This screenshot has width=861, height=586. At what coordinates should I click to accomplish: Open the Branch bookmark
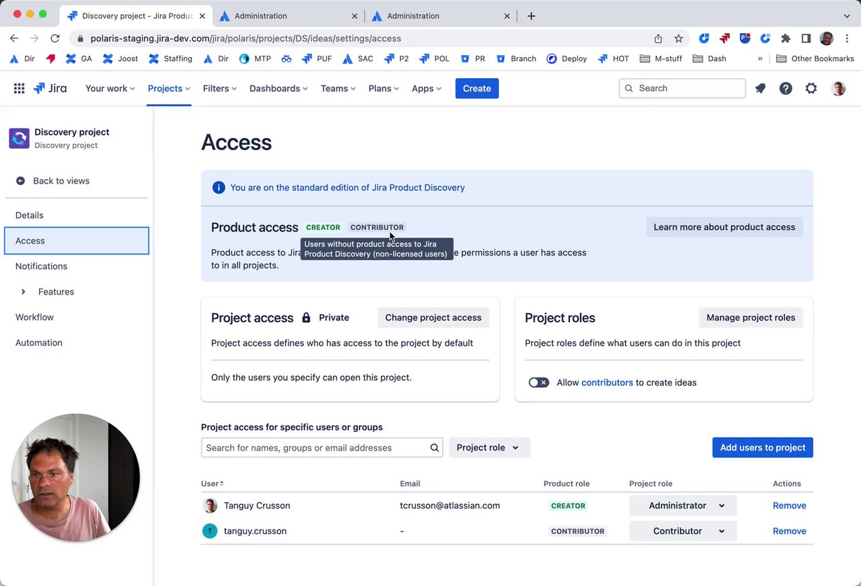click(516, 59)
